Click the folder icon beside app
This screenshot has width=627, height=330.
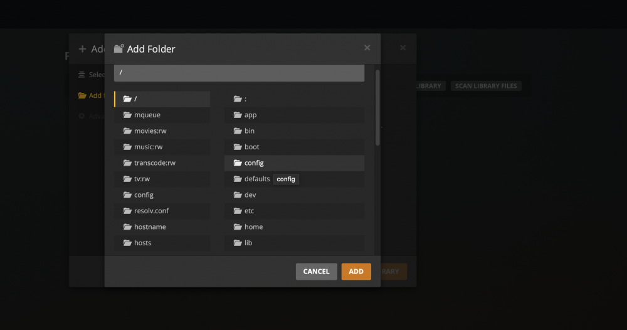238,115
